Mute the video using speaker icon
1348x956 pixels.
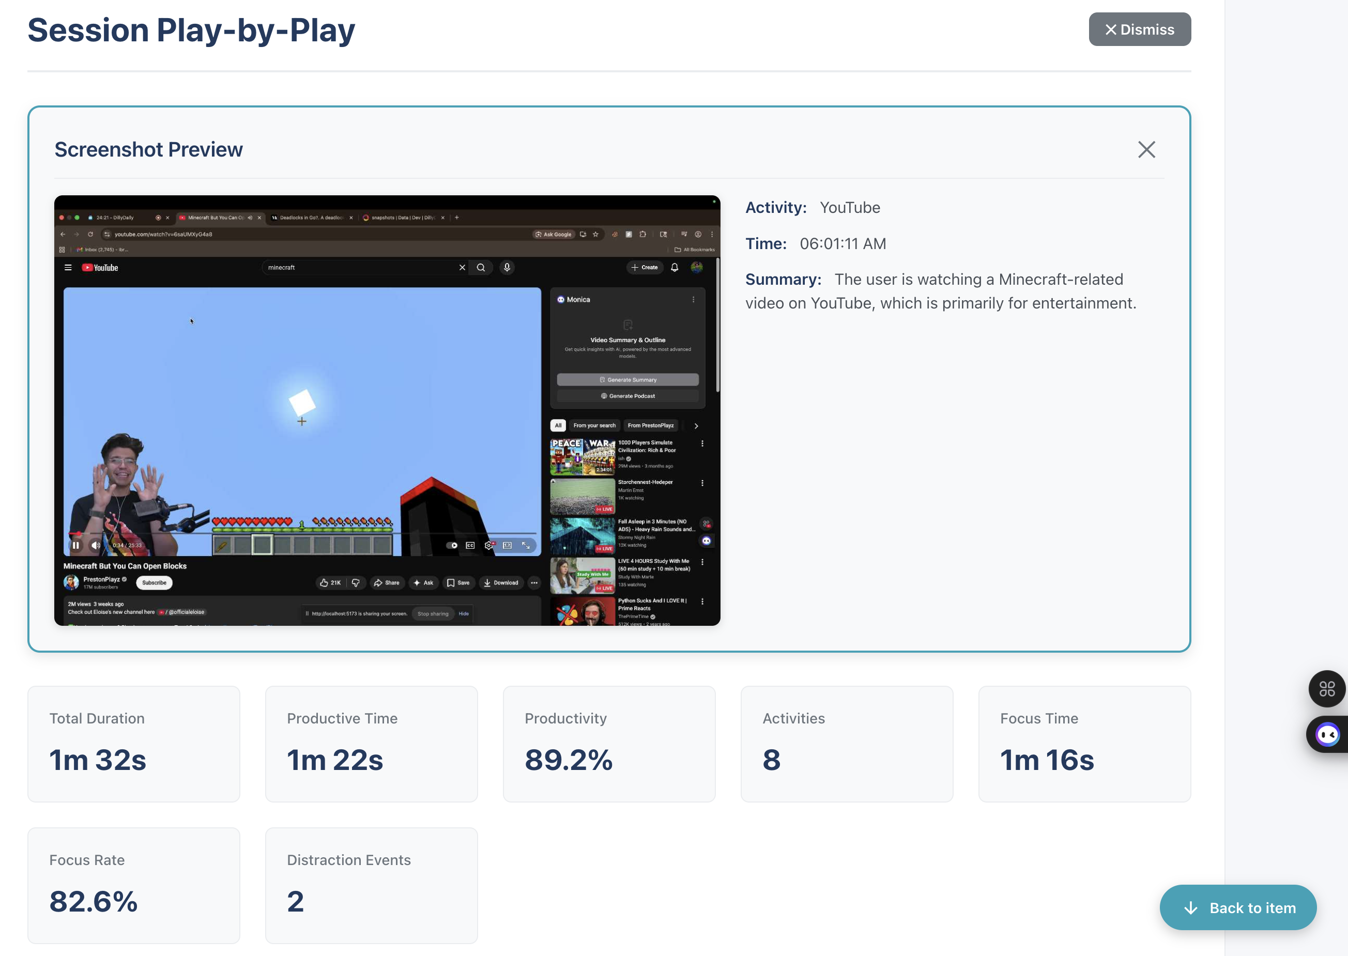tap(95, 545)
